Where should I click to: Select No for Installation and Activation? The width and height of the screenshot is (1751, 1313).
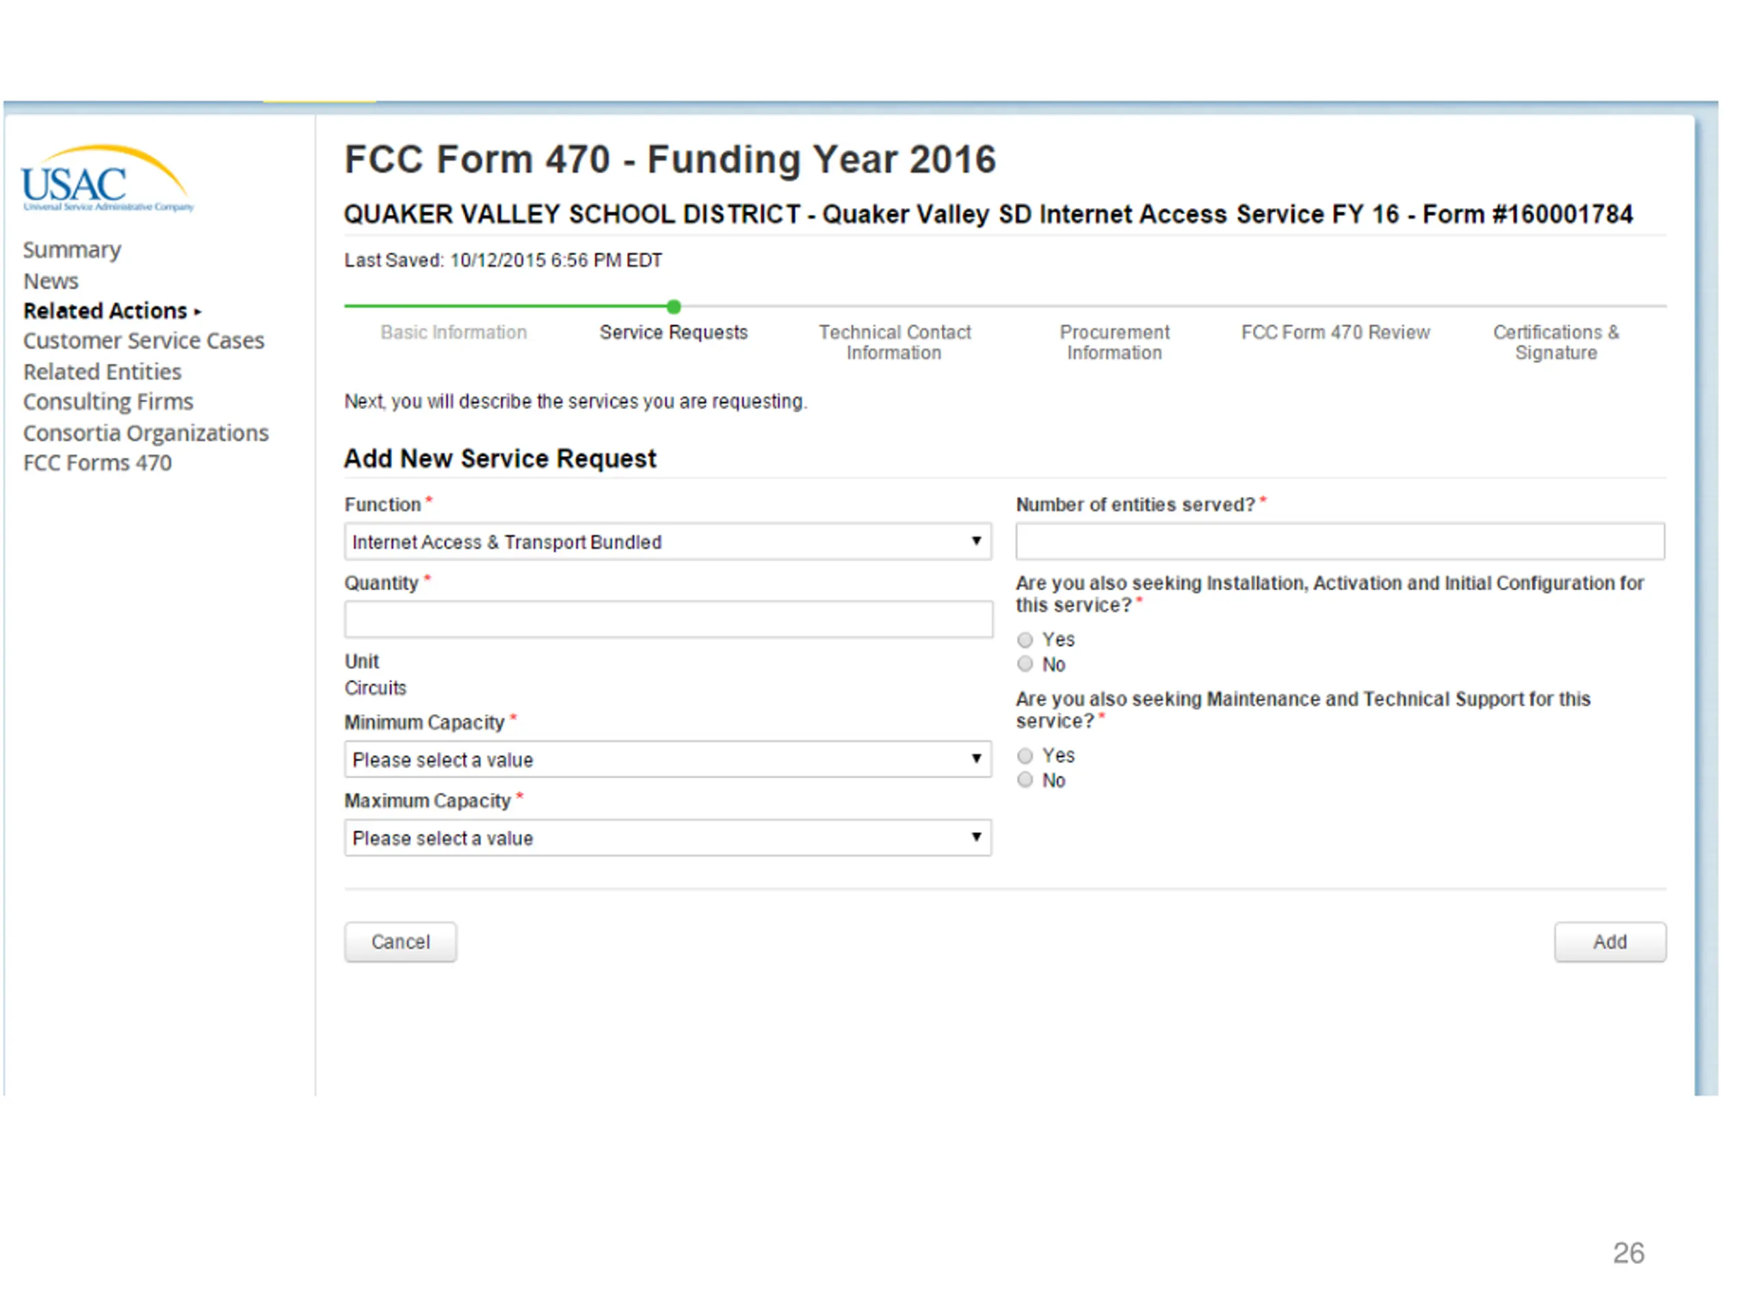tap(1025, 664)
